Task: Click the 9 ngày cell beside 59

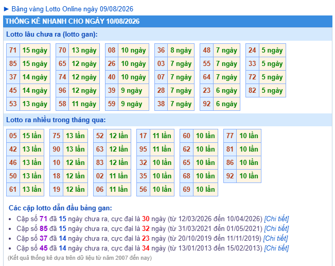Action: pyautogui.click(x=133, y=104)
